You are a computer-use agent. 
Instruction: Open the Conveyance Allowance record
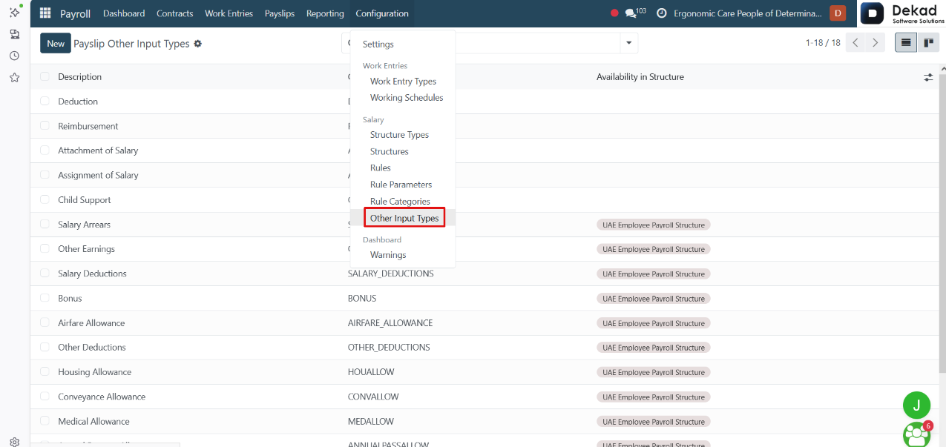coord(102,397)
